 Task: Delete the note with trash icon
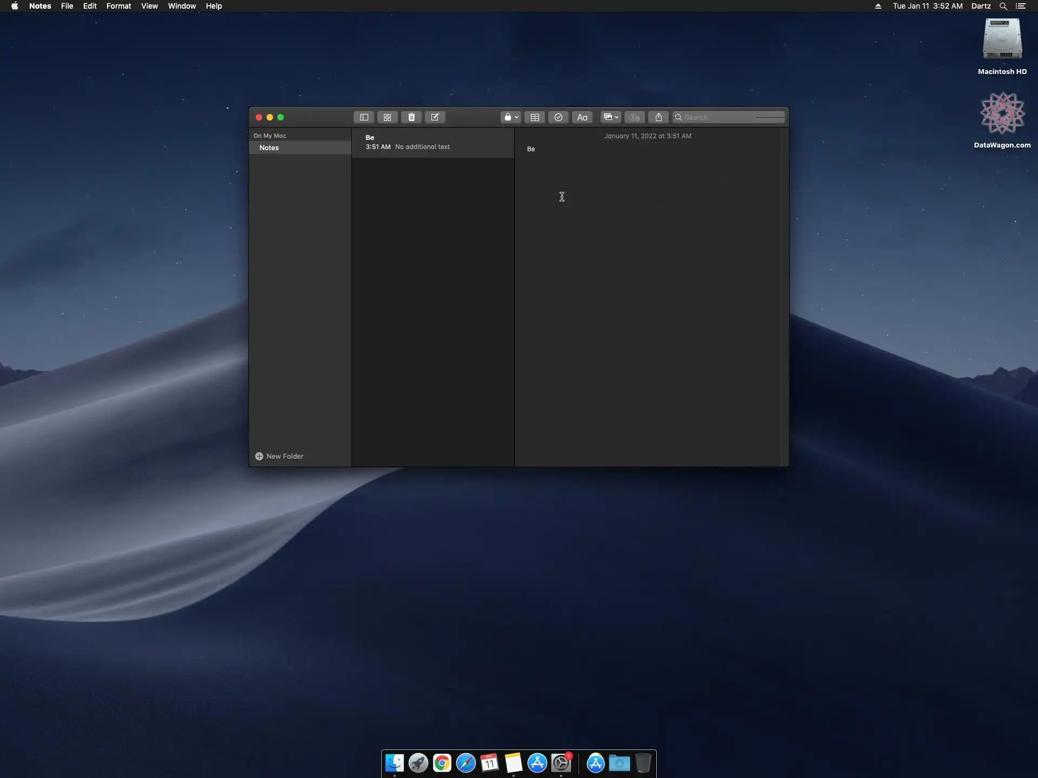411,117
